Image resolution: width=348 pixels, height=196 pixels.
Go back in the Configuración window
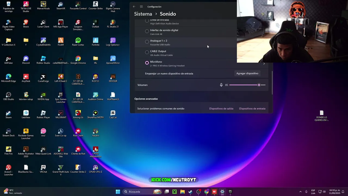(134, 7)
